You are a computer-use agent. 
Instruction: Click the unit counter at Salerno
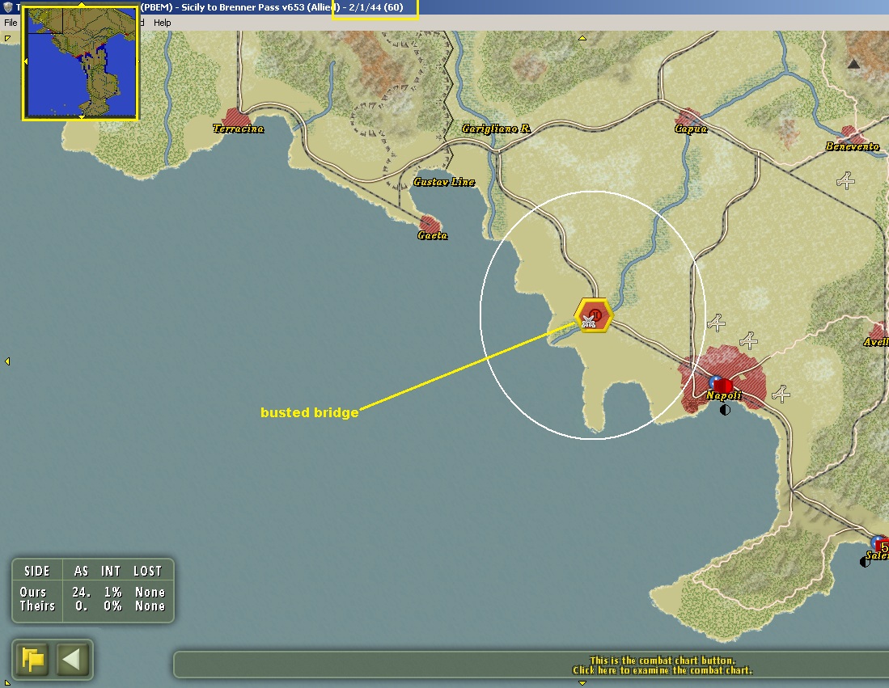tap(883, 547)
